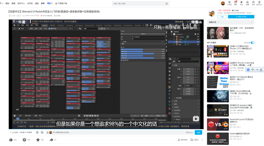Toggle the Collection exclude checkbox in outliner

pyautogui.click(x=195, y=34)
